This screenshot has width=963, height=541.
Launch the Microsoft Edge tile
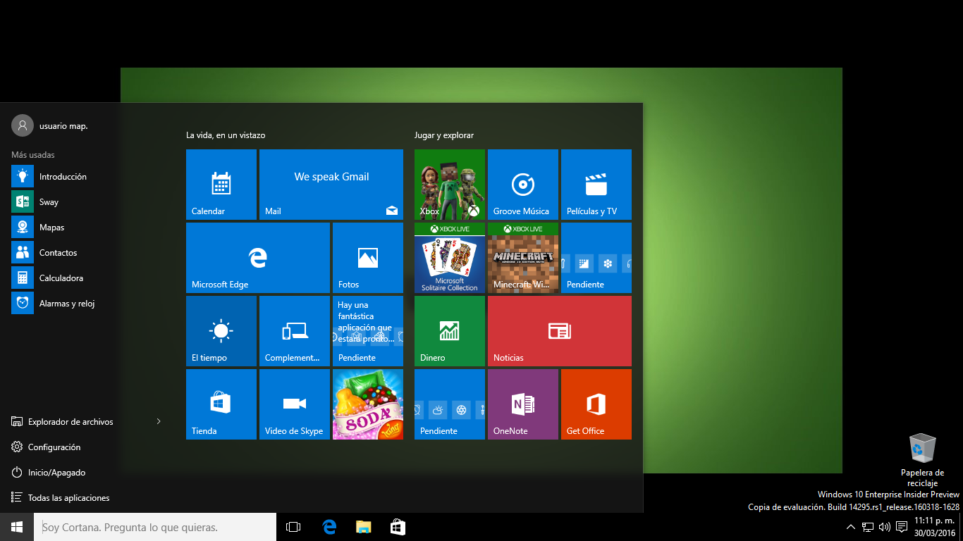[258, 258]
